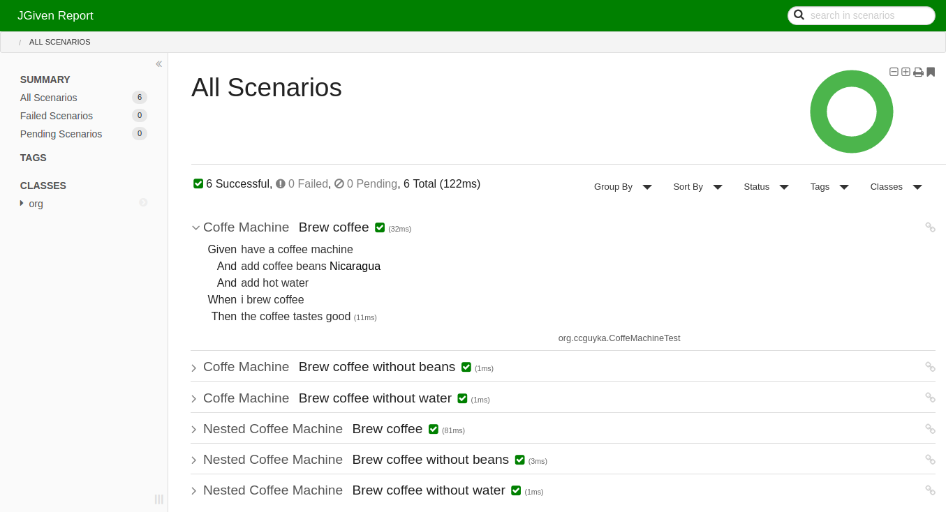Click the Pending status filter icon
The height and width of the screenshot is (512, 946).
tap(339, 184)
